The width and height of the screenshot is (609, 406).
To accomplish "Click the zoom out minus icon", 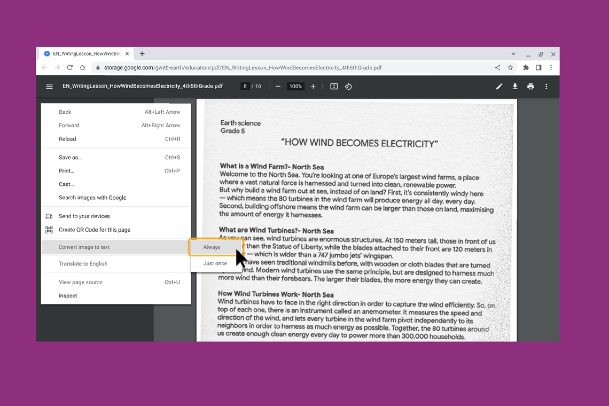I will (278, 87).
